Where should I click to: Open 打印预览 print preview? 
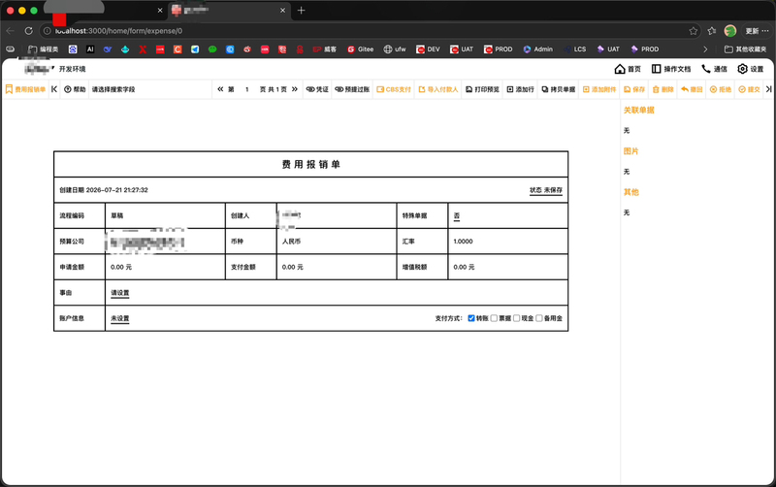tap(482, 89)
